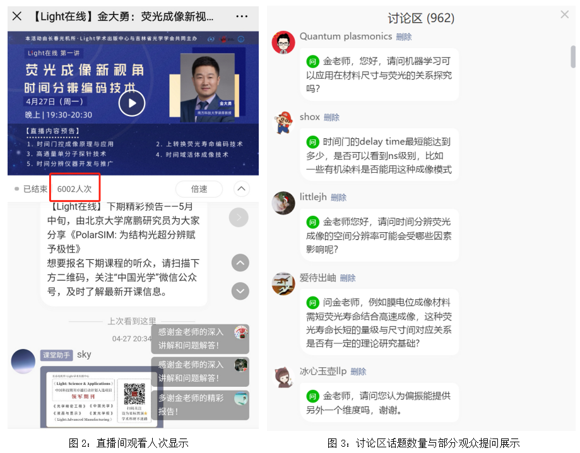Click 删除 beside 爱待出岫 username
Viewport: 580px width, 453px height.
[348, 278]
